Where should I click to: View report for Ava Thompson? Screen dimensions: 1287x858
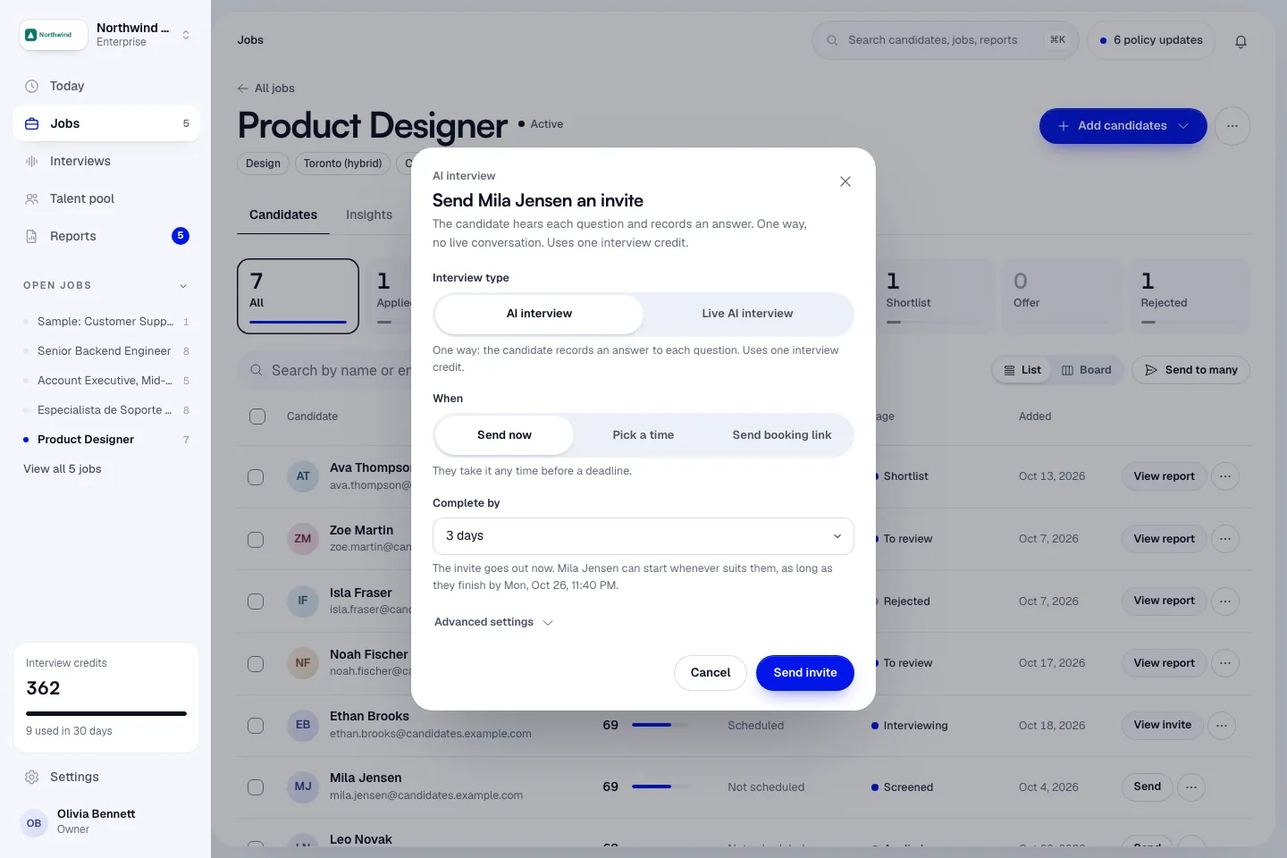click(1164, 476)
